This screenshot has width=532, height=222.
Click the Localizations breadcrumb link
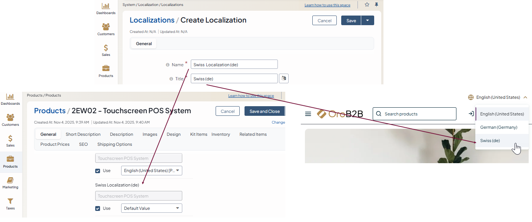pyautogui.click(x=152, y=20)
